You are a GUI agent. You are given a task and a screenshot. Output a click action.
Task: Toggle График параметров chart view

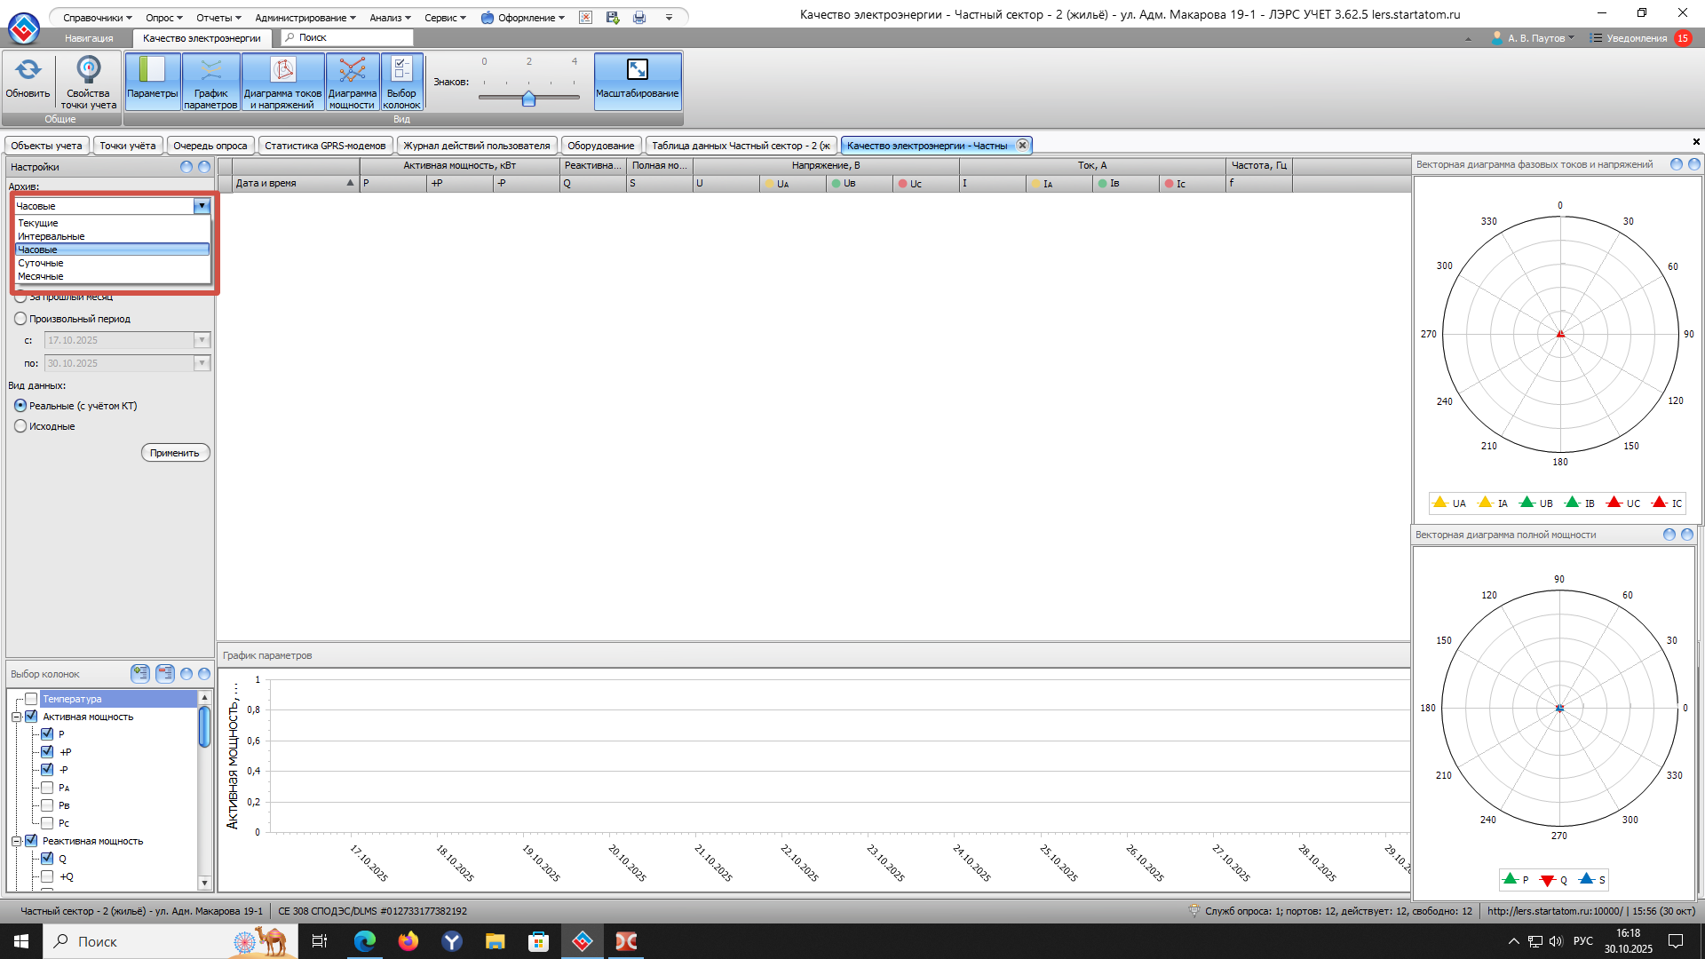(x=210, y=80)
